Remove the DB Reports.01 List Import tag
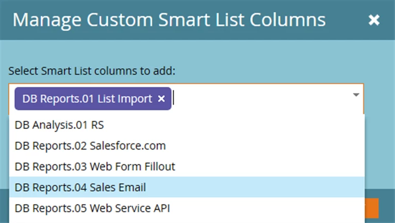Image resolution: width=395 pixels, height=223 pixels. [x=161, y=99]
